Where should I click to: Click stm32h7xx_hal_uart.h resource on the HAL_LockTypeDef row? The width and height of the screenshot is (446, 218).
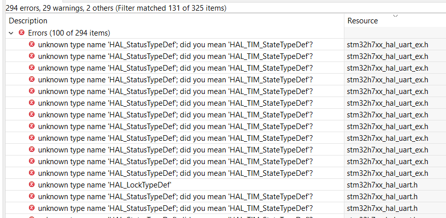[x=382, y=185]
